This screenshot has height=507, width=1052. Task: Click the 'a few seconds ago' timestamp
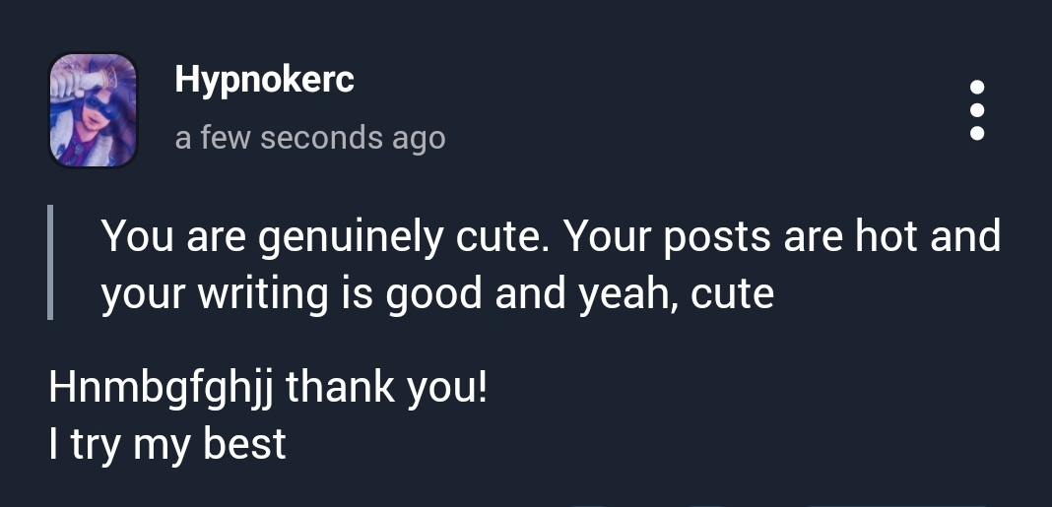(x=310, y=138)
